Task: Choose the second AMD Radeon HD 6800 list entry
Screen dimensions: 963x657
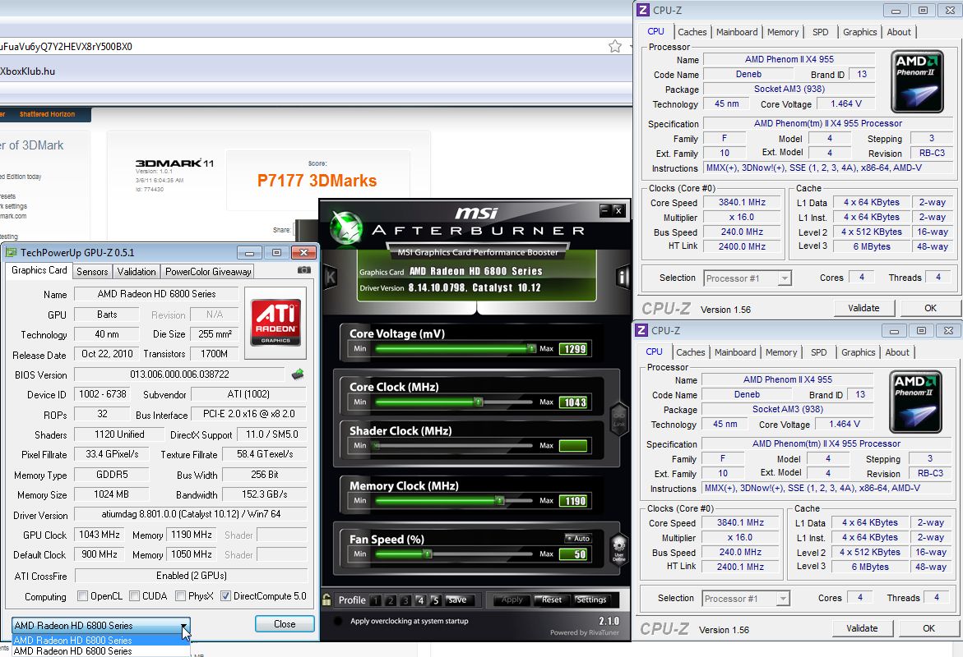Action: 100,651
